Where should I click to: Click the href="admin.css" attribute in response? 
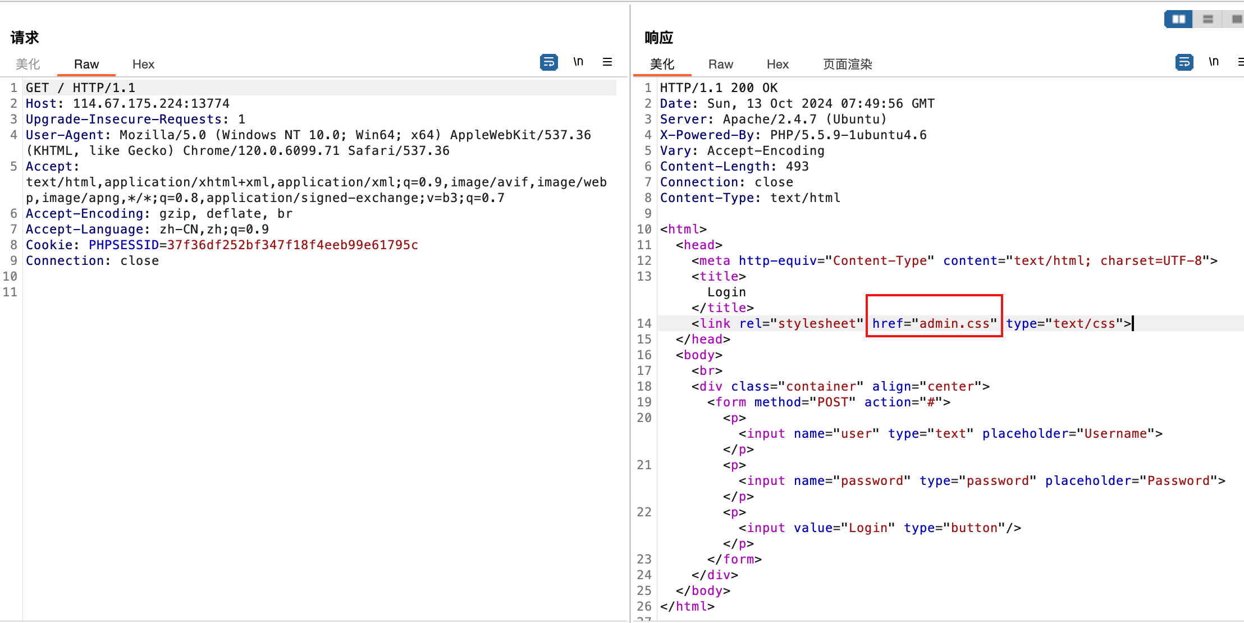click(x=934, y=324)
